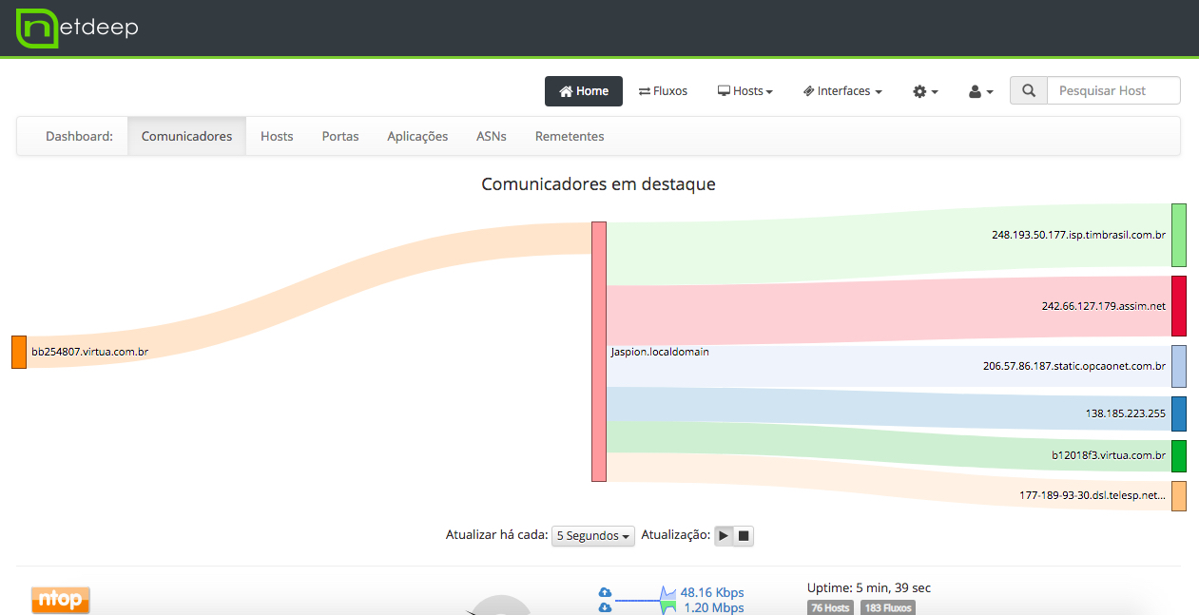1199x615 pixels.
Task: Click the red 242.66.127.179.assim.net node
Action: (x=1179, y=306)
